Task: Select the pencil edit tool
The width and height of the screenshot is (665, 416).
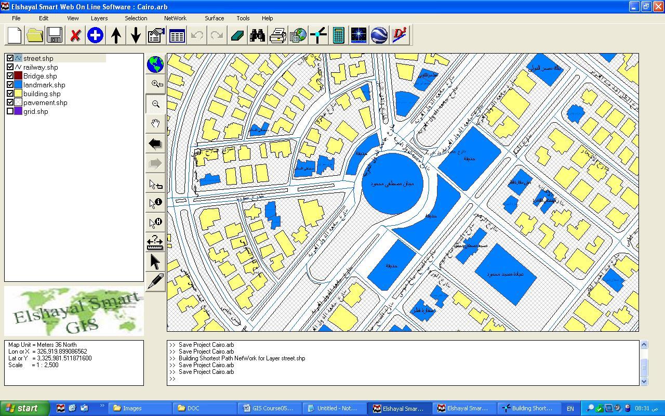Action: [x=155, y=282]
